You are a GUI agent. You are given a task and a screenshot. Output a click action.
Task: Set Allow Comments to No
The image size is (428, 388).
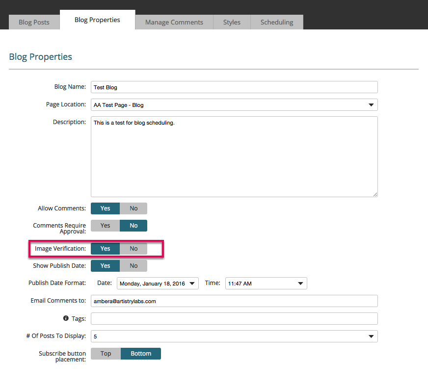pyautogui.click(x=134, y=208)
